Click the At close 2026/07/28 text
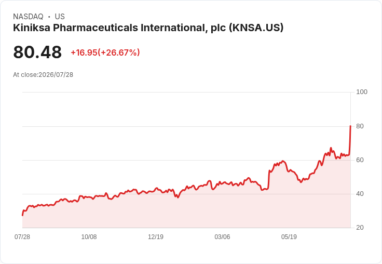The height and width of the screenshot is (264, 382). (x=43, y=75)
